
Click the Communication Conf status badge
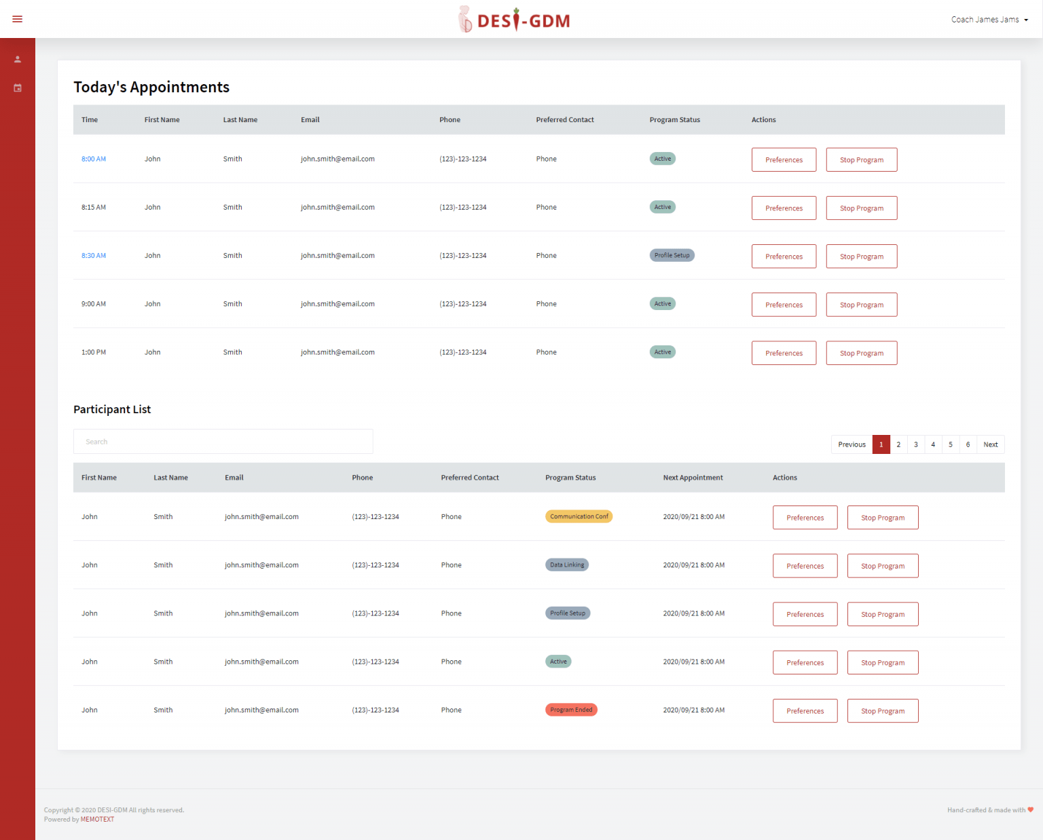579,516
